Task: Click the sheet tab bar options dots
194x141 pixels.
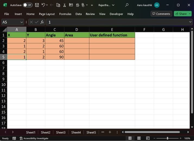Action: point(117,132)
